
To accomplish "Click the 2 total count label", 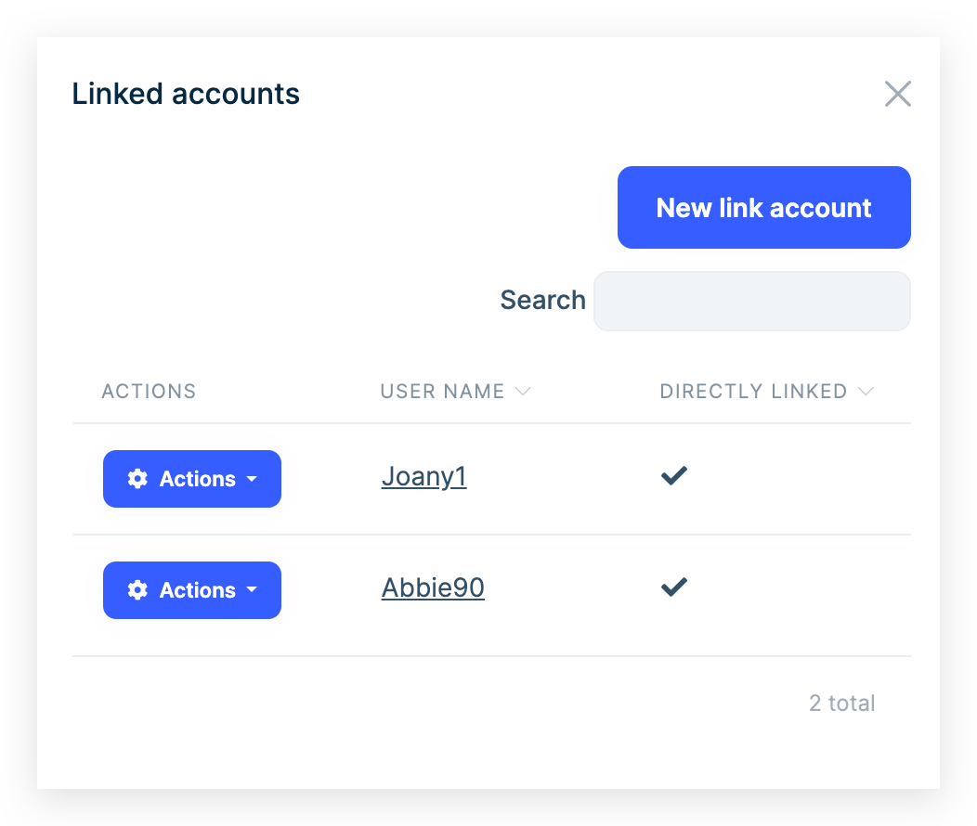I will (x=841, y=703).
